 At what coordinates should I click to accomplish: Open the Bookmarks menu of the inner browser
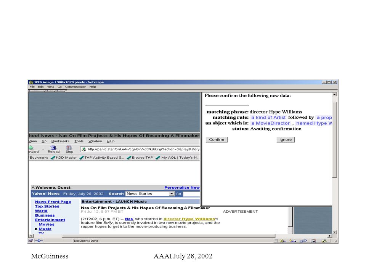coord(61,141)
